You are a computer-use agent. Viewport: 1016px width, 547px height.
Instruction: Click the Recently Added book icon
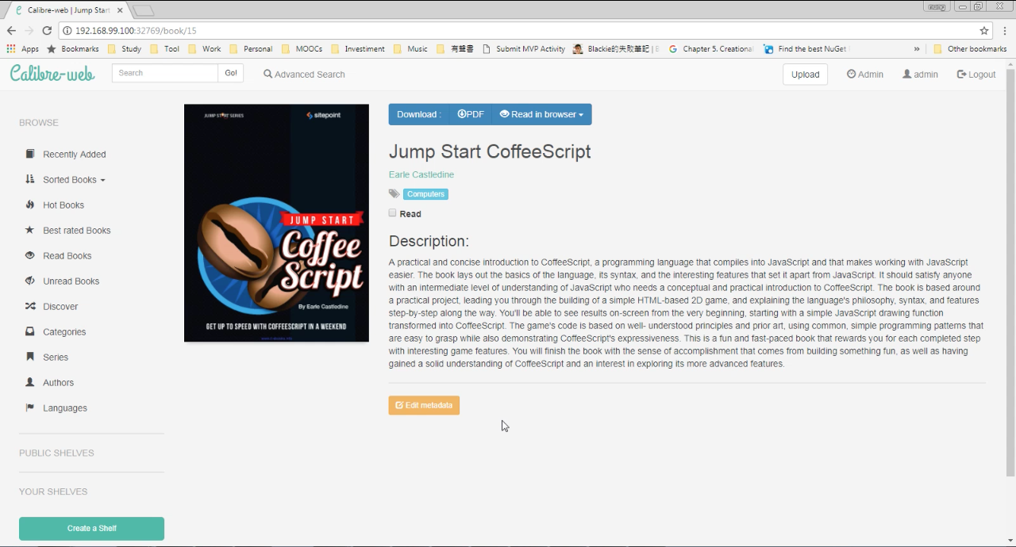[30, 154]
